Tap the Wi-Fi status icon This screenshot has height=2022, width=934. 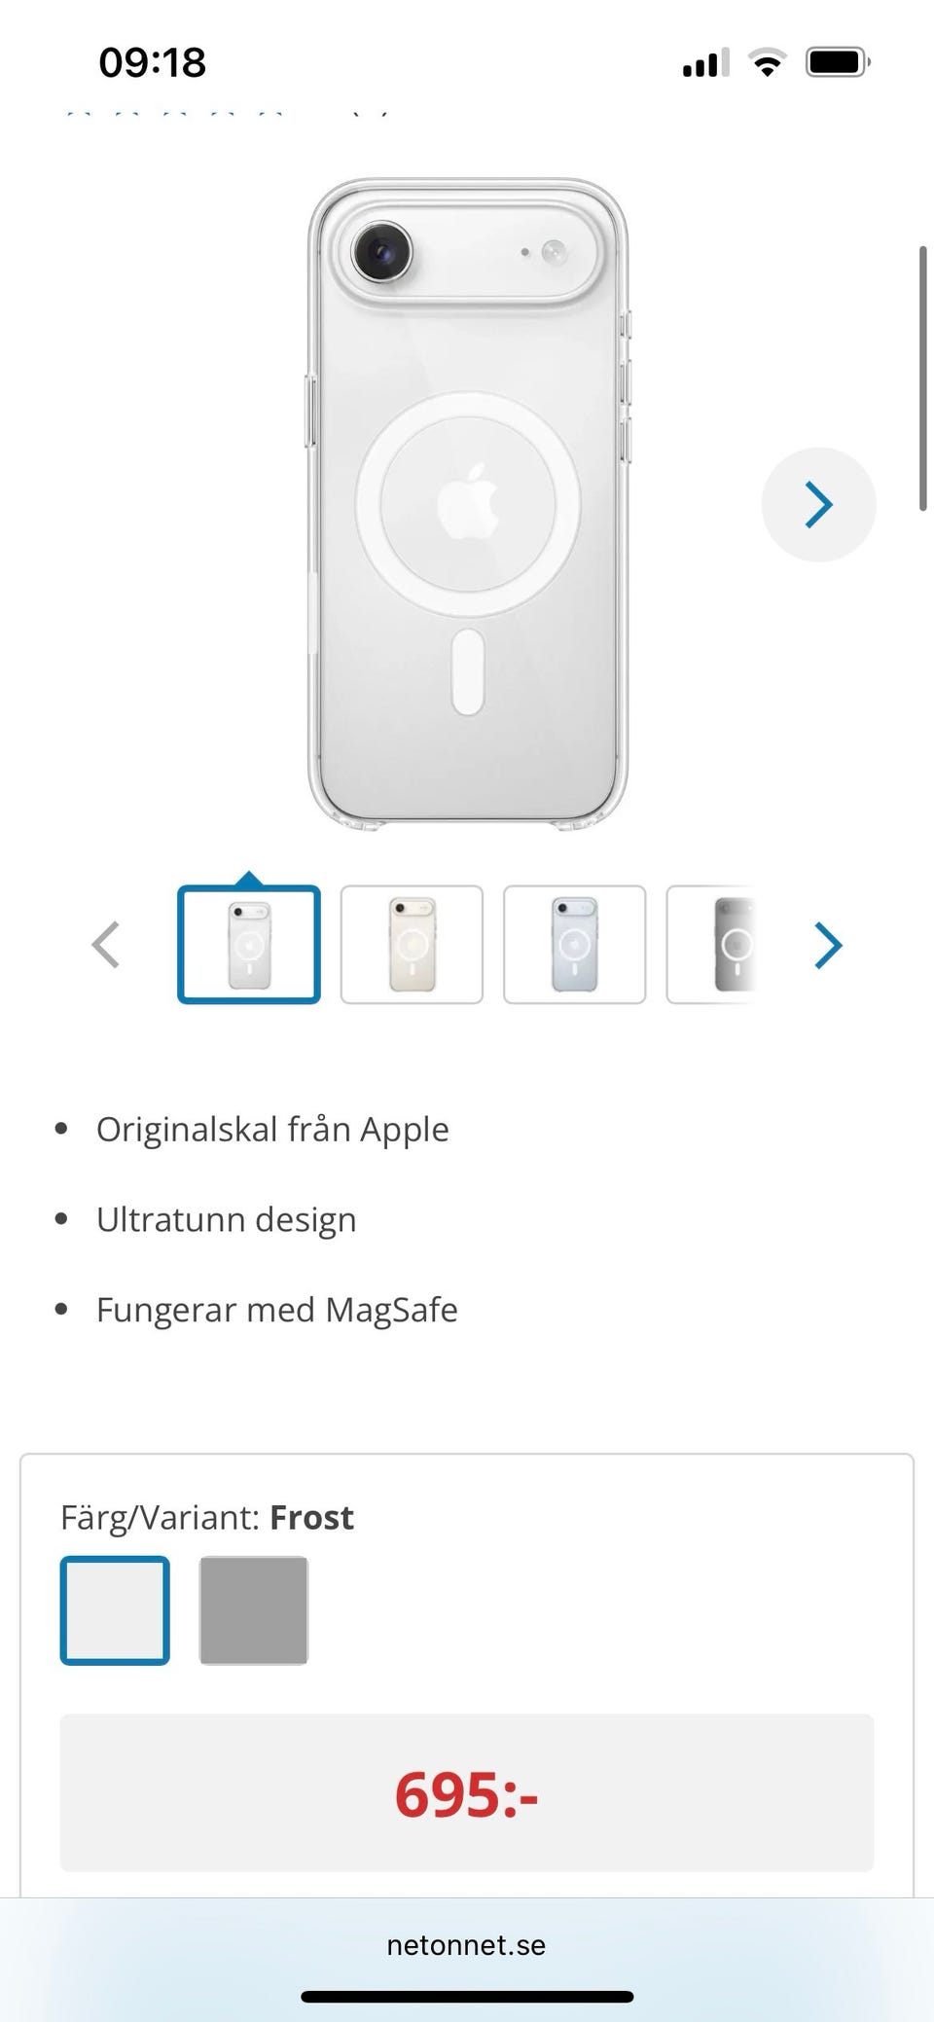click(767, 63)
